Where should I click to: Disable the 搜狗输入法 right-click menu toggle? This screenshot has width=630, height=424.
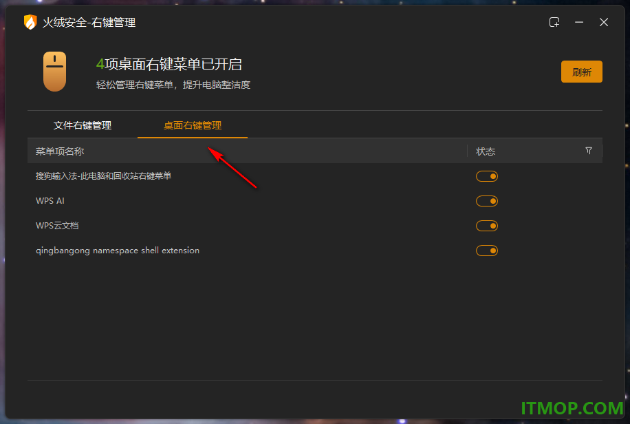[487, 176]
